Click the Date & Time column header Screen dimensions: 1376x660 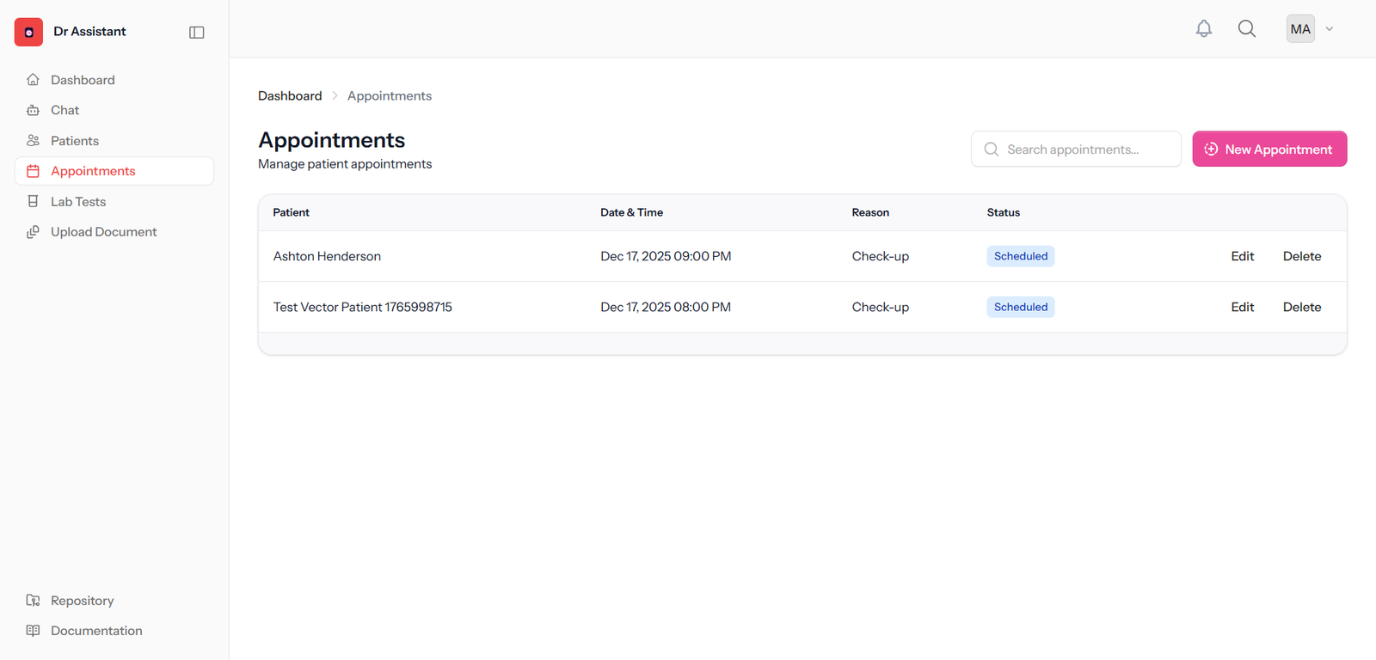coord(631,212)
